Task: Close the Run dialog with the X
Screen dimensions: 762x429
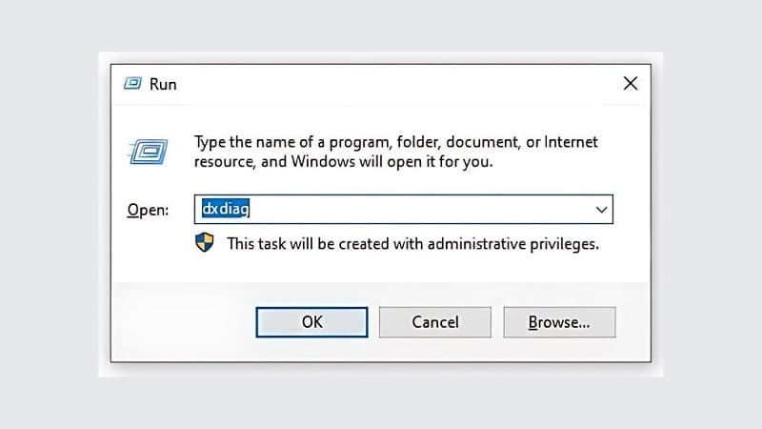Action: tap(630, 84)
